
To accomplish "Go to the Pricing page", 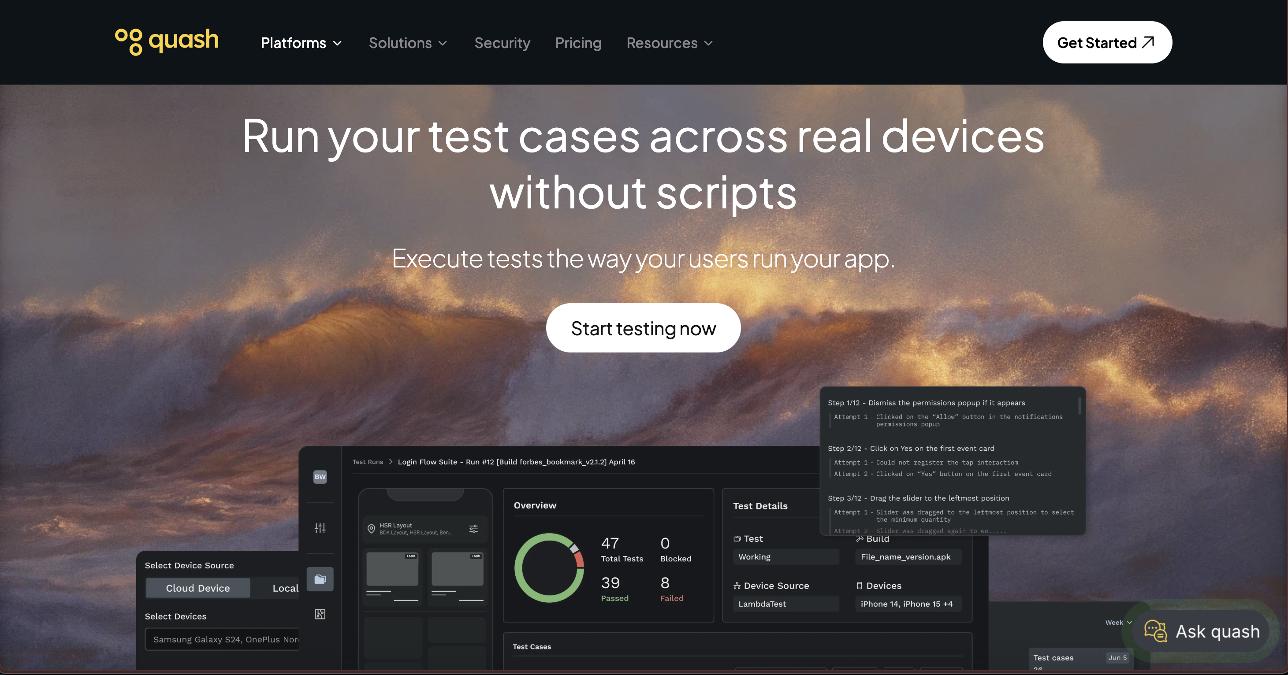I will 578,43.
